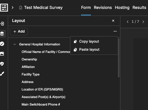Click the form app logo icon
148x110 pixels.
(x=4, y=8)
